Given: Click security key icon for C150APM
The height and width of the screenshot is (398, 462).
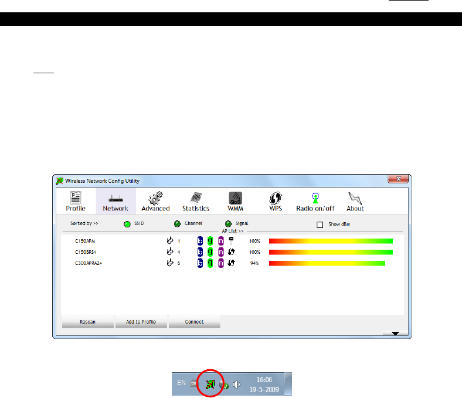Looking at the screenshot, I should (x=232, y=241).
